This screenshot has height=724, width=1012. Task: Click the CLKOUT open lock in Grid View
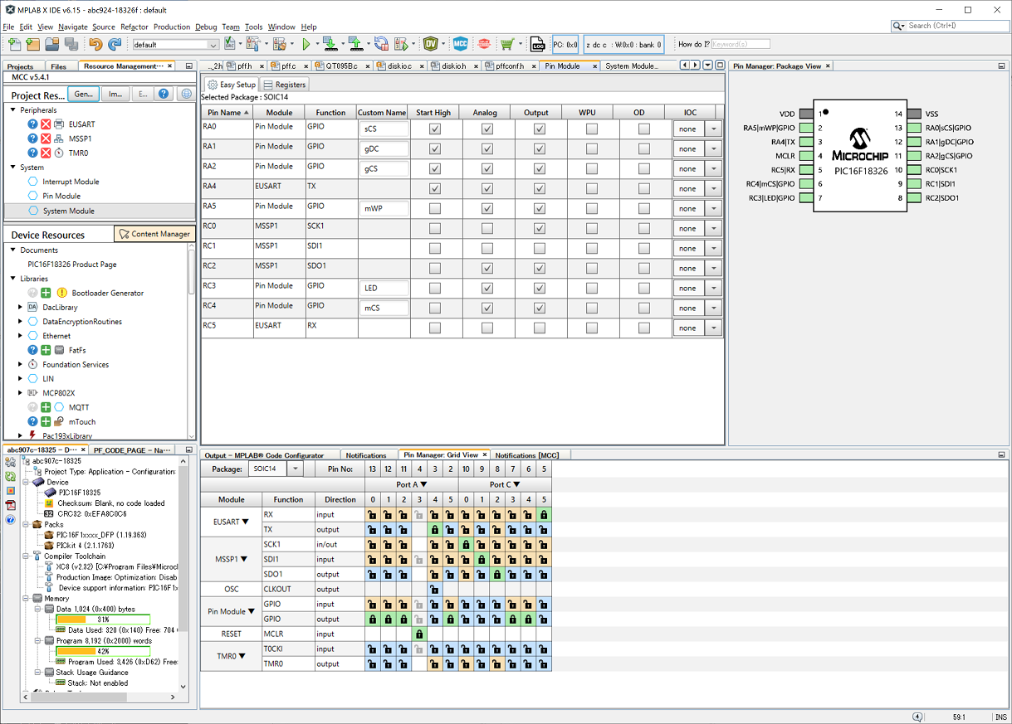click(435, 590)
